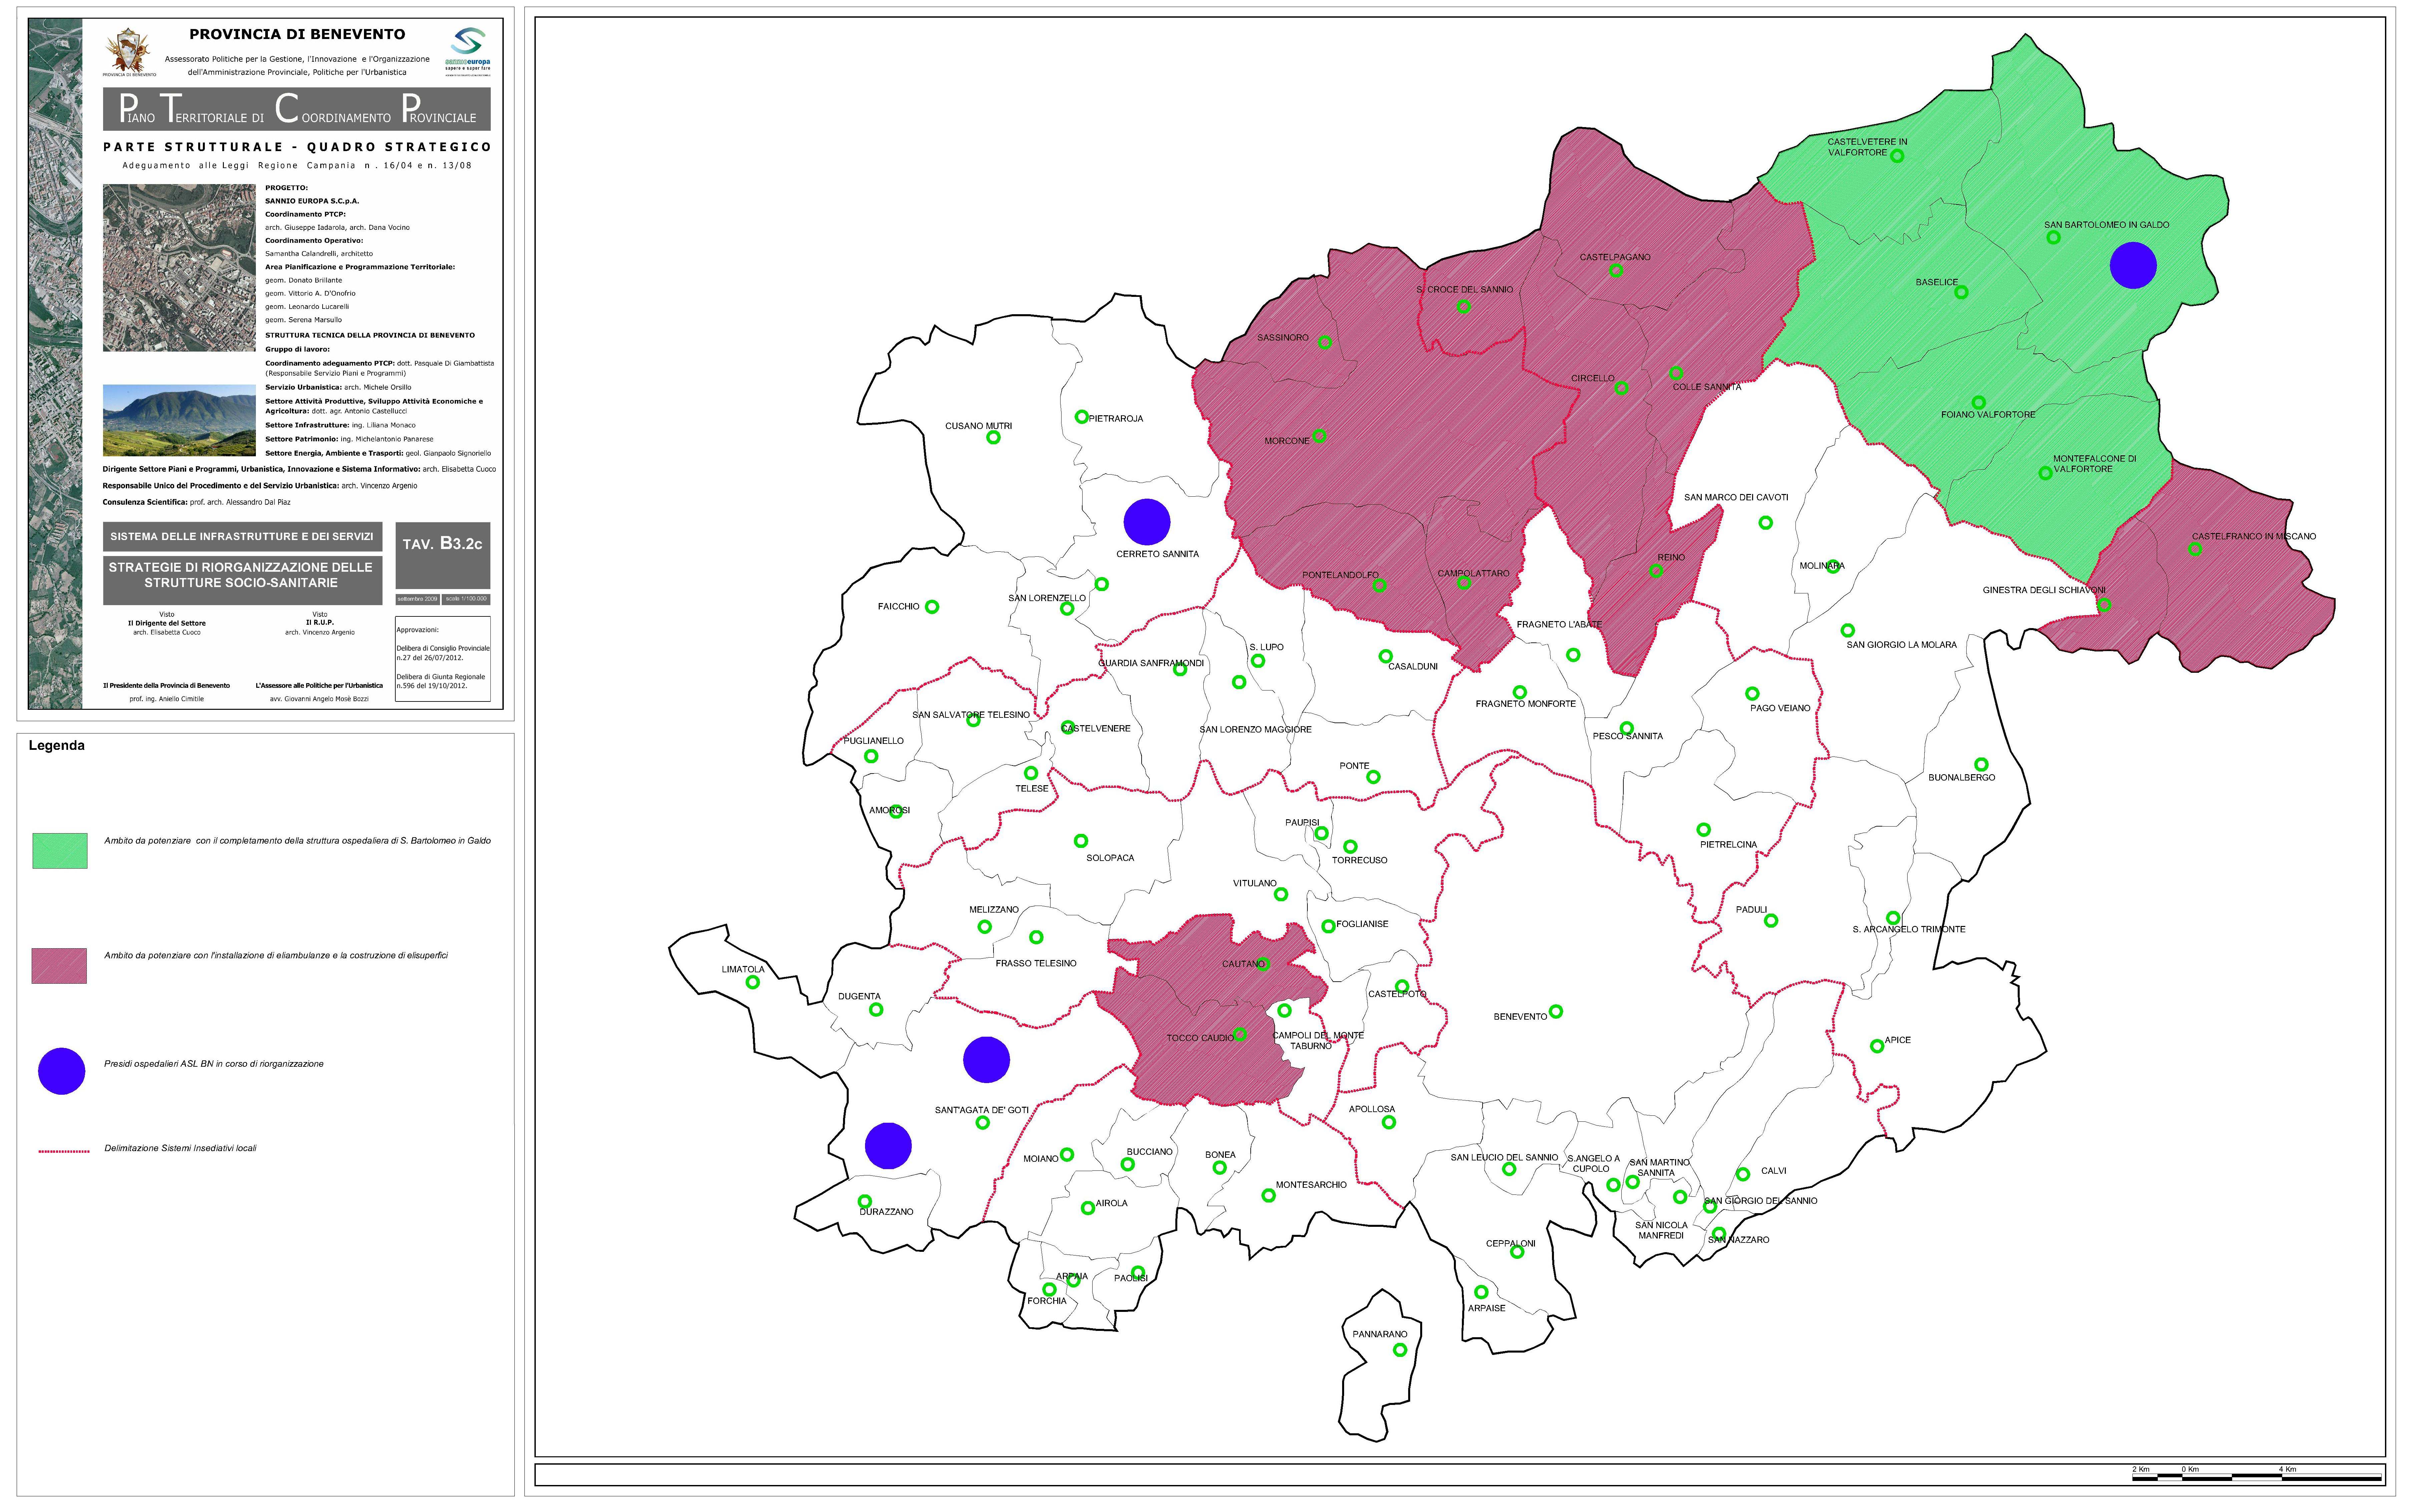Click the blue hospital circle near San Bartolomeo in Galdo
Image resolution: width=2411 pixels, height=1501 pixels.
tap(2133, 265)
